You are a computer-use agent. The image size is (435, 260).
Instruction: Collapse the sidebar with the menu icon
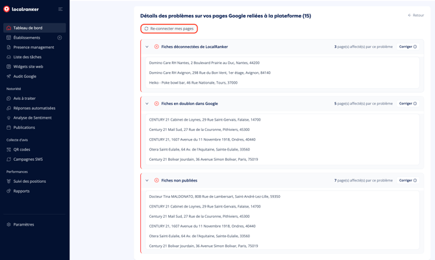(60, 9)
